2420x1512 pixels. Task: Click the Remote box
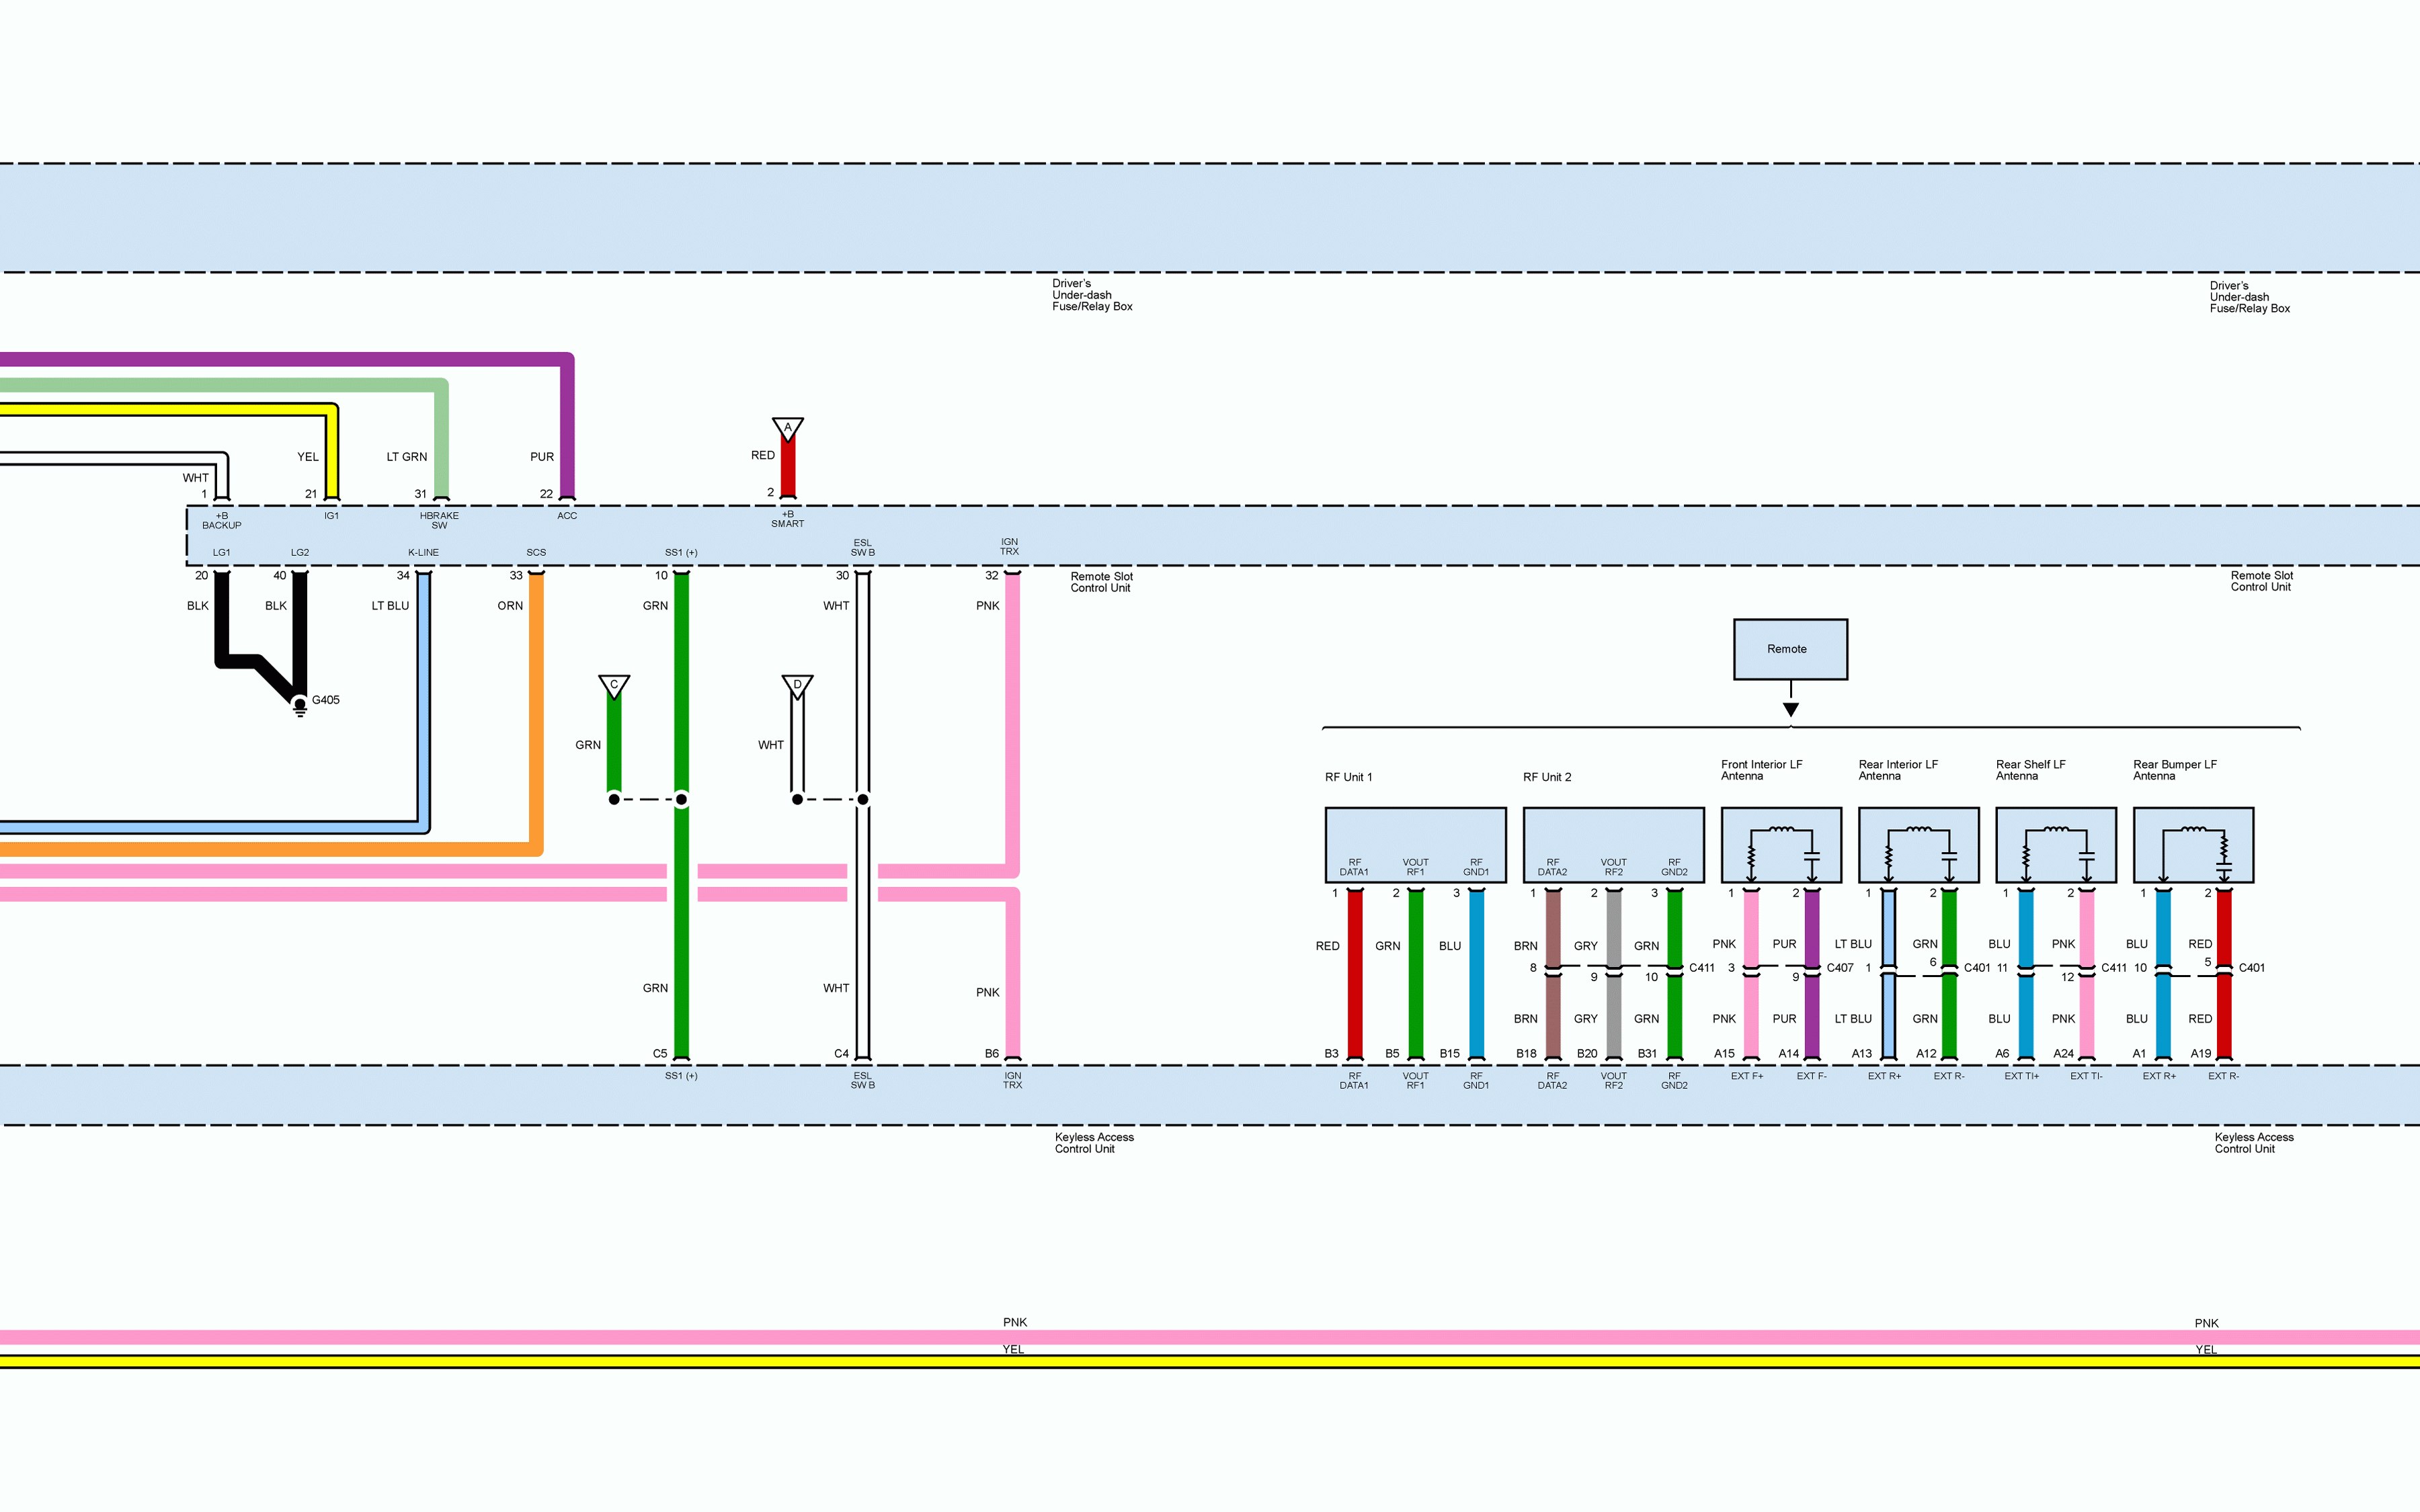coord(1790,649)
